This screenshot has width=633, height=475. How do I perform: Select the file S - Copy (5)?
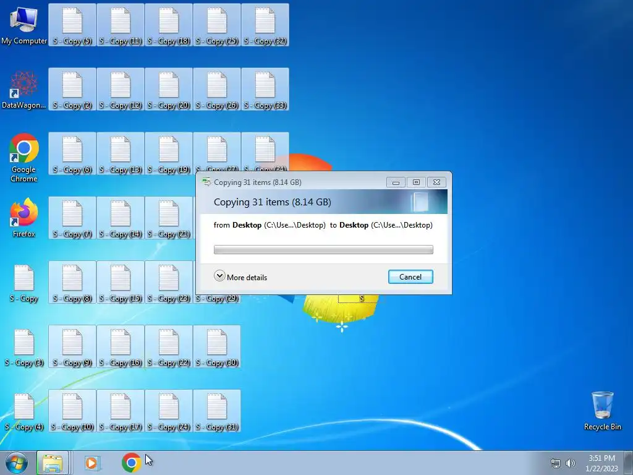pos(72,25)
